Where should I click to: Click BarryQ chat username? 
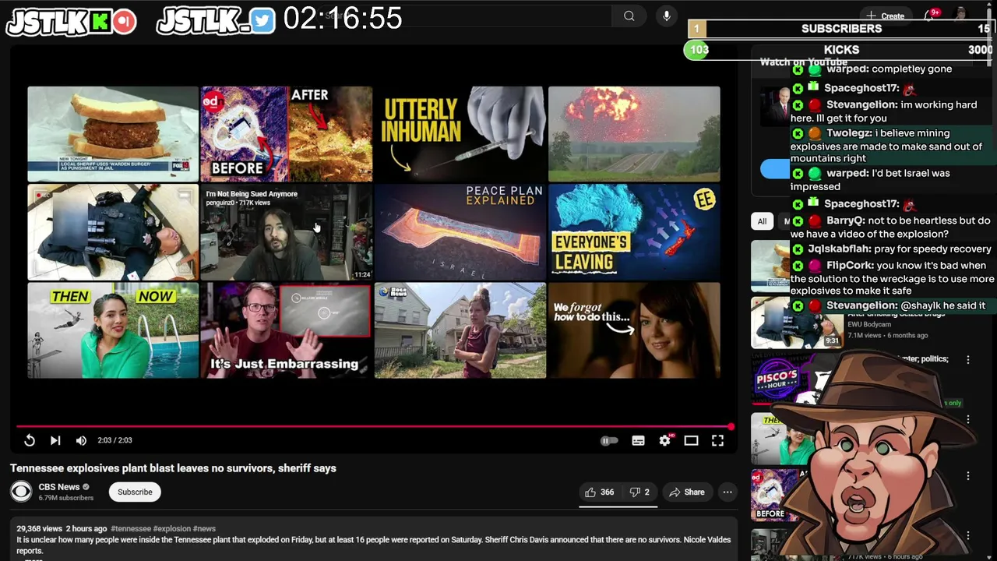[x=845, y=221]
